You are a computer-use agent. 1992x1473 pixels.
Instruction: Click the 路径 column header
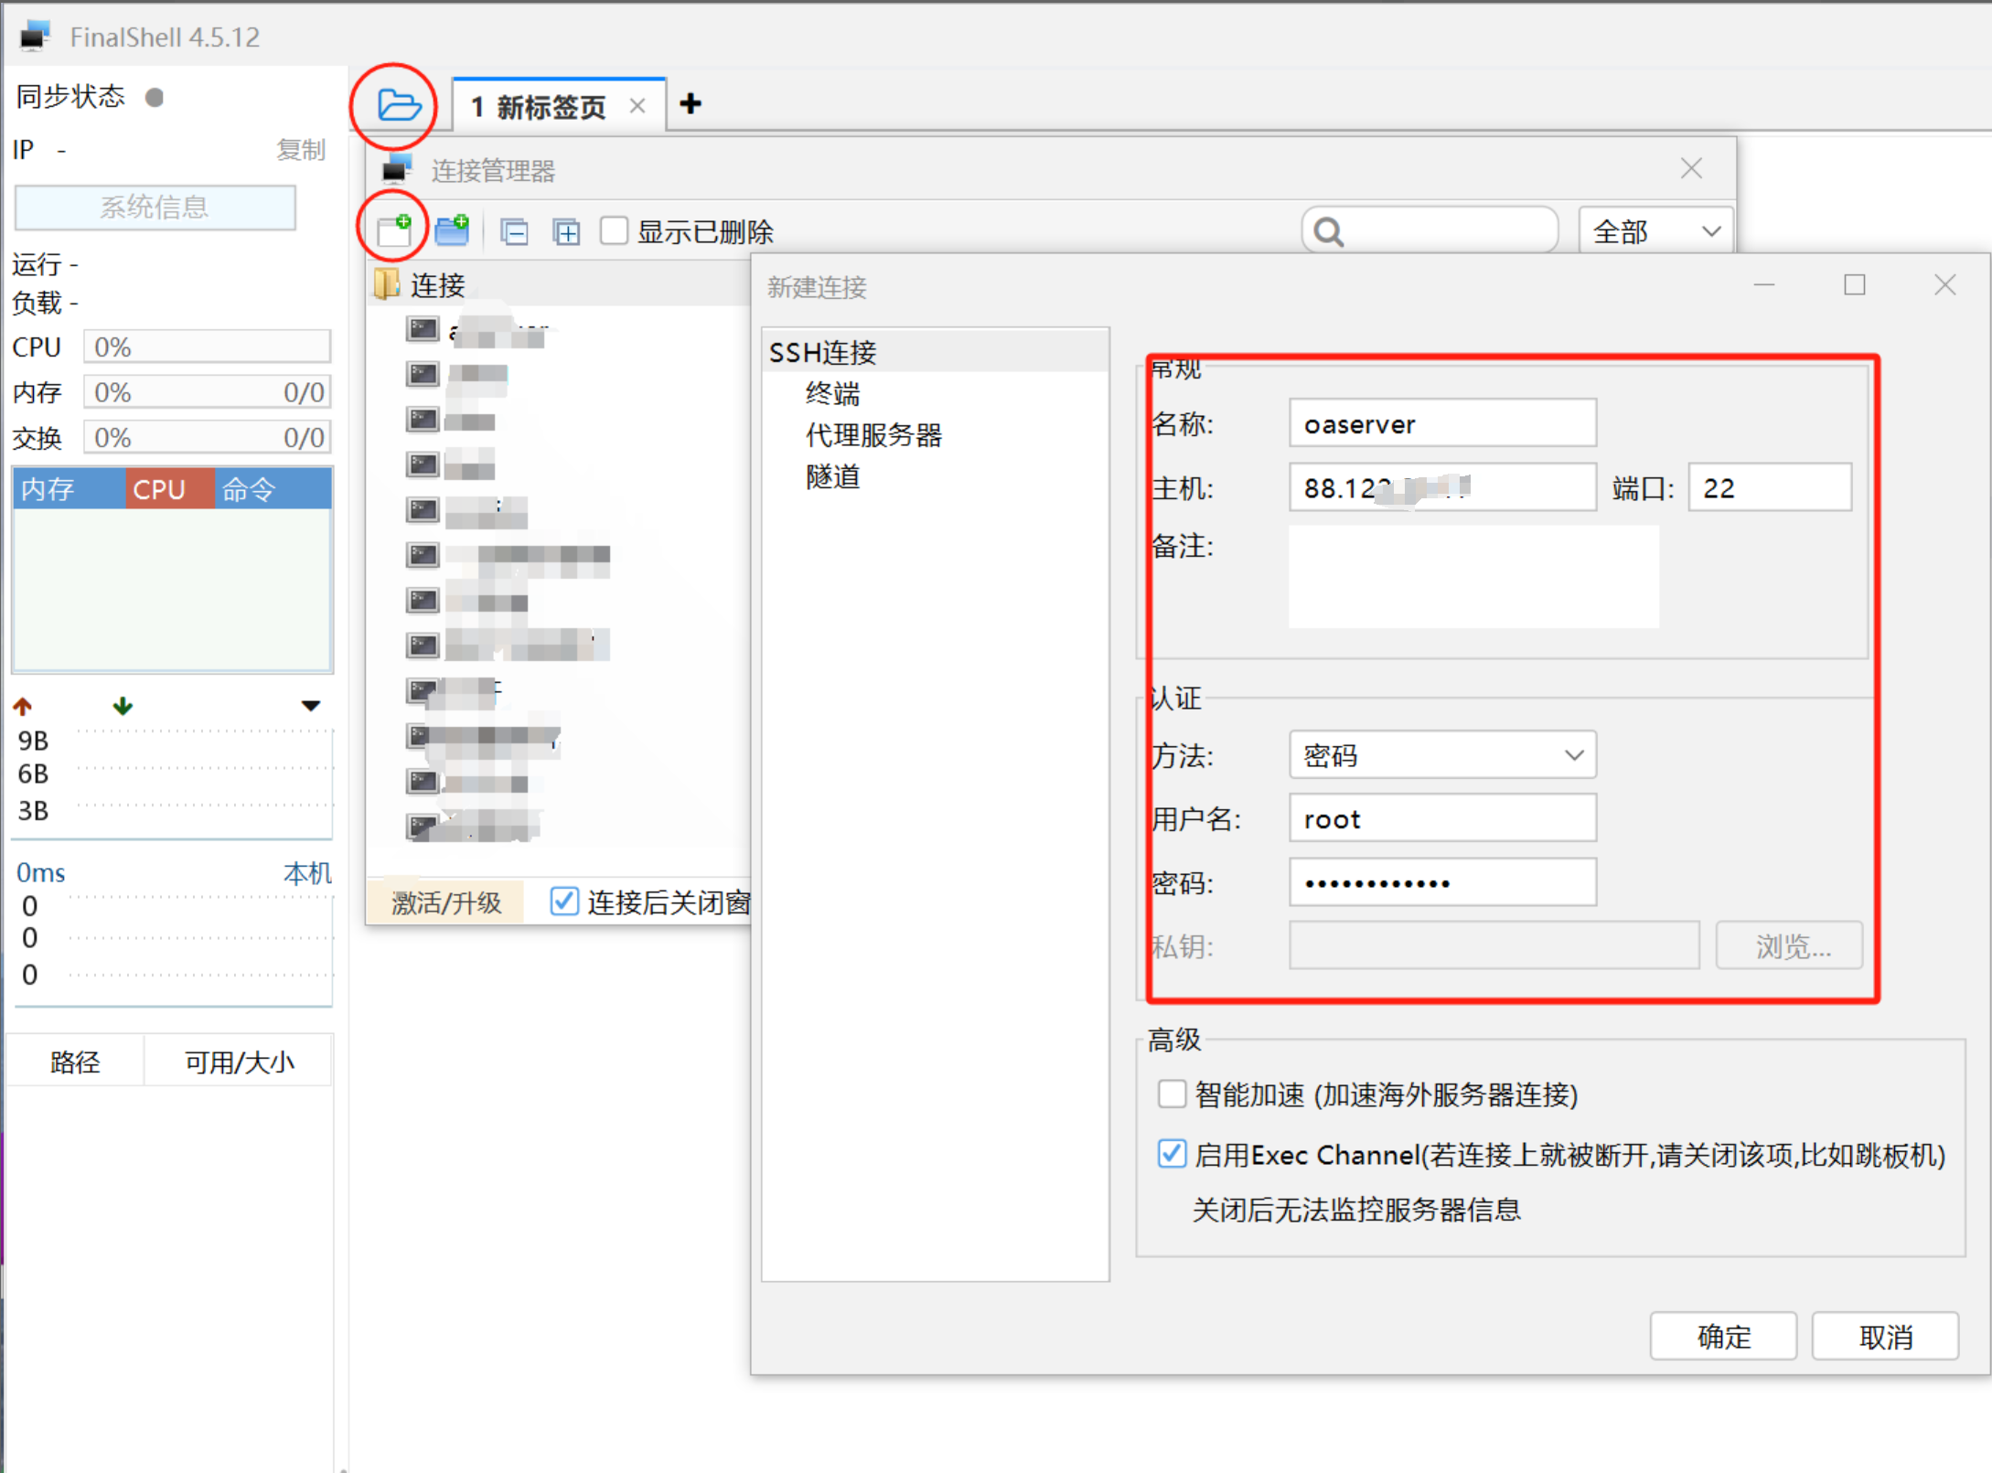tap(75, 1062)
